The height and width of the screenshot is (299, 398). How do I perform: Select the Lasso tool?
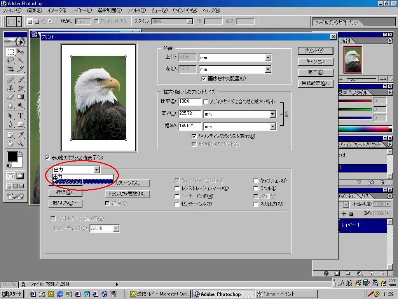point(11,60)
